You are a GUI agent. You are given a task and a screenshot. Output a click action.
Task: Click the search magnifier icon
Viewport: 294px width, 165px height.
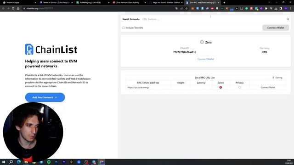tap(288, 19)
